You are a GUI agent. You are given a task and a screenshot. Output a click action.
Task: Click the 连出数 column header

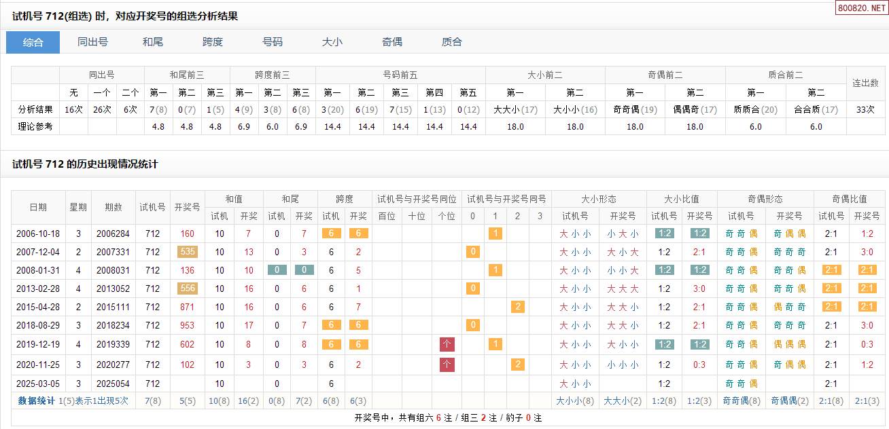[866, 83]
